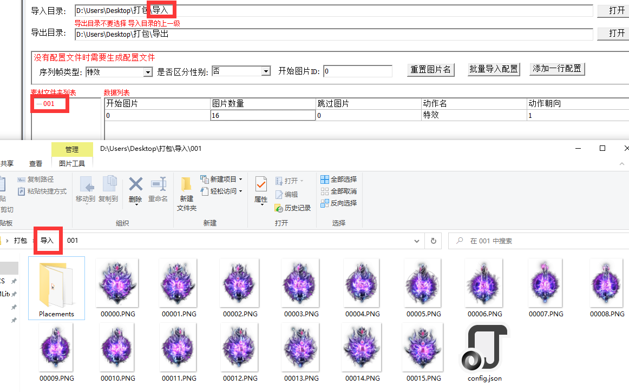Open the View (查看) ribbon tab
This screenshot has height=392, width=629.
[36, 163]
